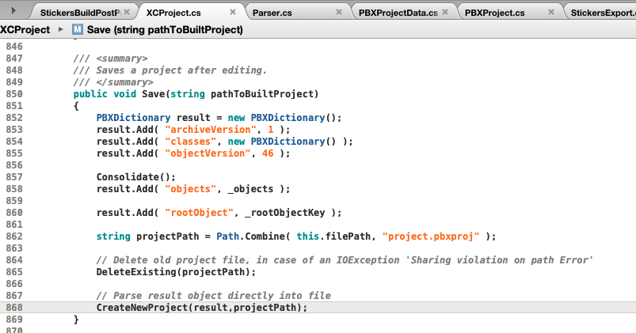Image resolution: width=636 pixels, height=333 pixels.
Task: Click the number 46 on line 855
Action: [268, 153]
